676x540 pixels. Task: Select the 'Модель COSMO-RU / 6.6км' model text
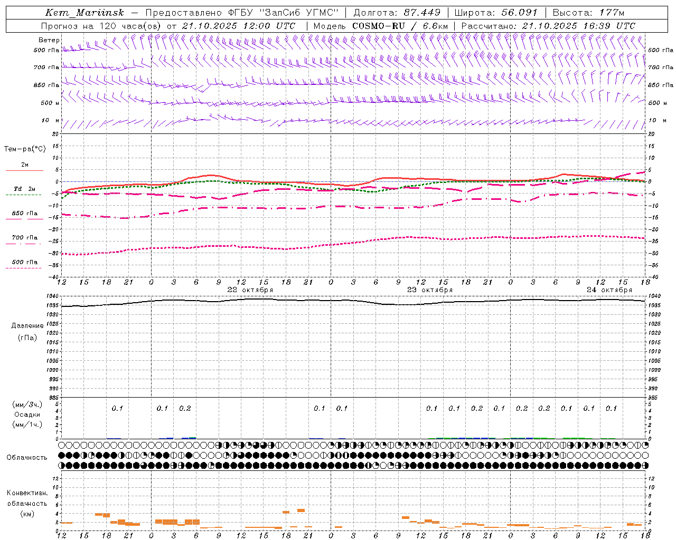point(380,26)
